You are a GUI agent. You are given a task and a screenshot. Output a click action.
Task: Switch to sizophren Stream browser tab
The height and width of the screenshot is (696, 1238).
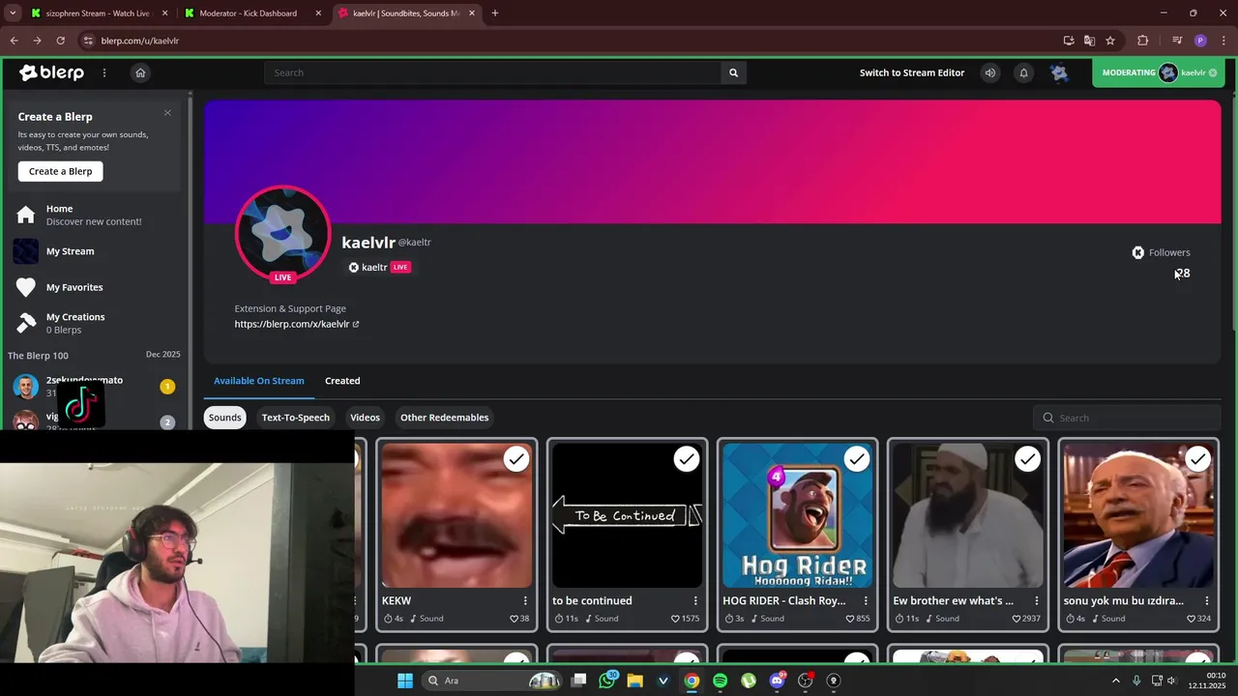click(100, 14)
